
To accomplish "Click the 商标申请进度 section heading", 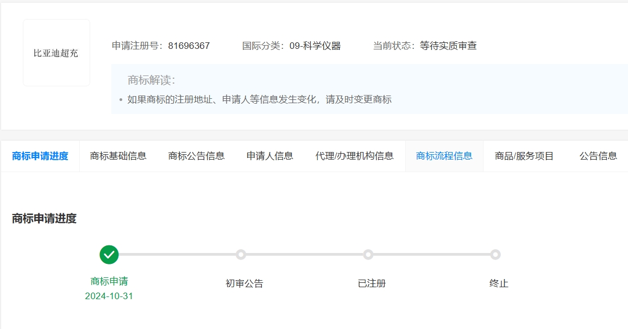I will (44, 219).
